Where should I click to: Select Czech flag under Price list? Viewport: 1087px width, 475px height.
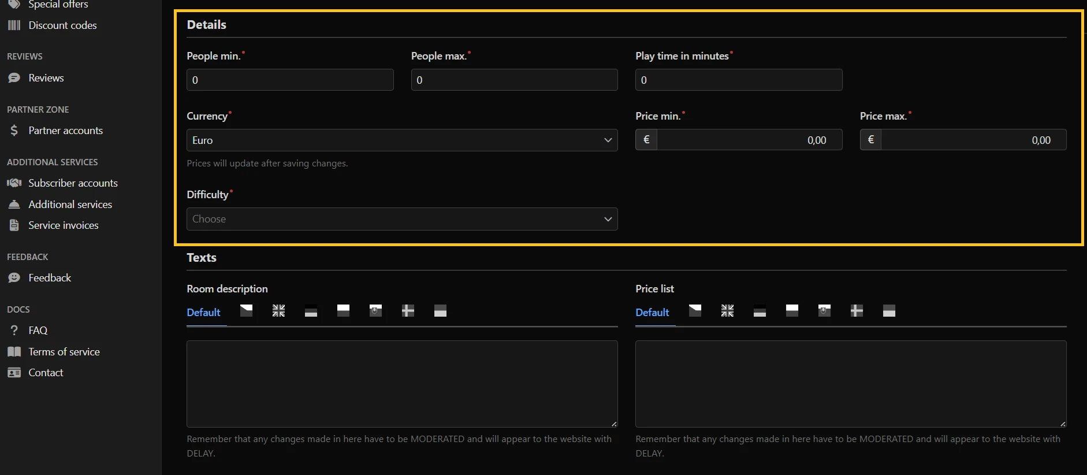(695, 311)
